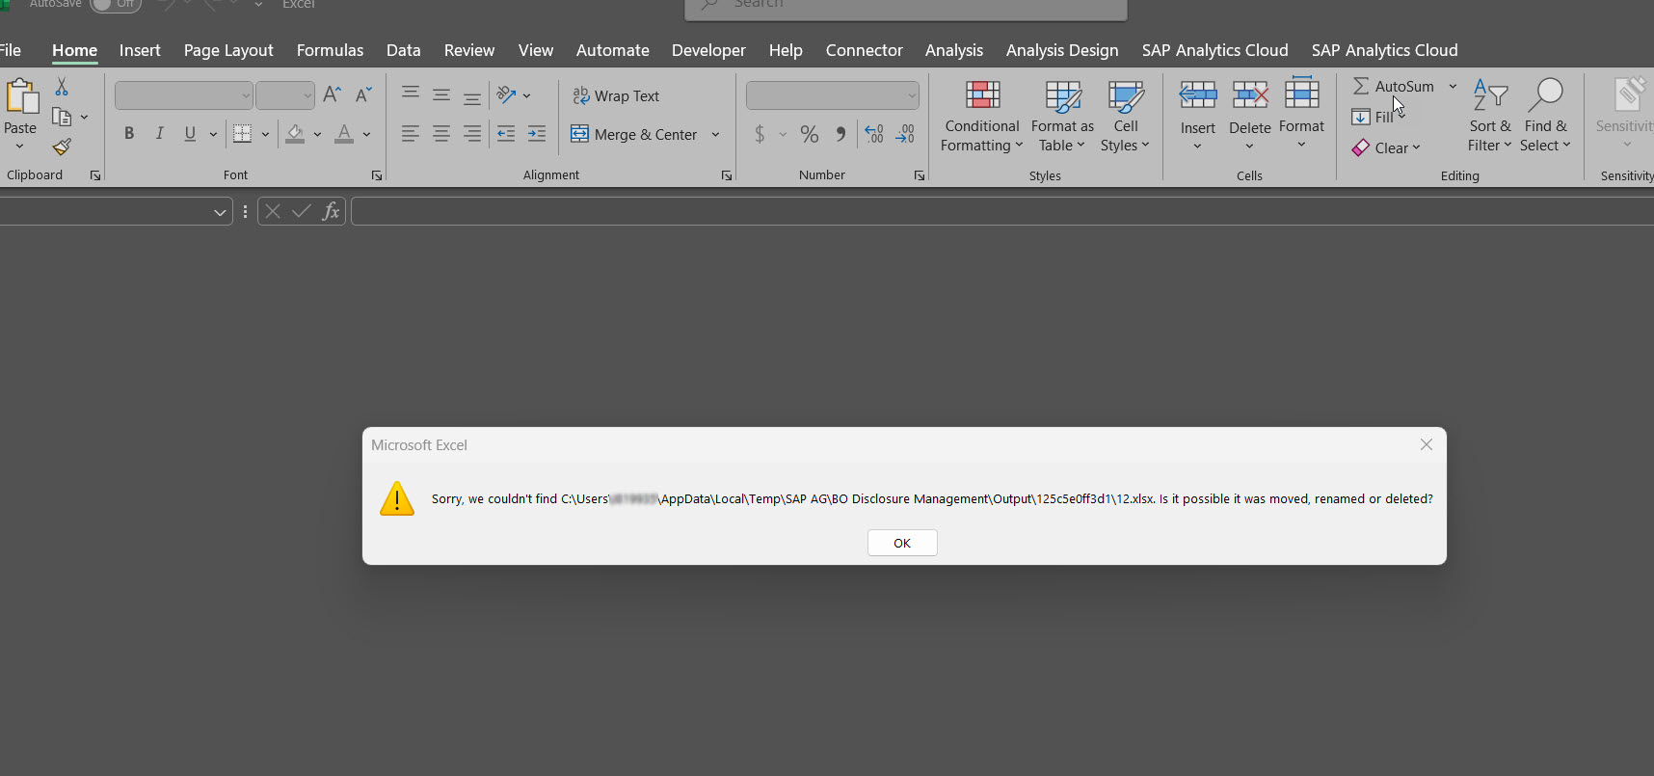The height and width of the screenshot is (776, 1654).
Task: Apply comma style
Action: (x=840, y=134)
